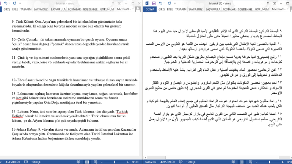The width and height of the screenshot is (292, 164).
Task: Click the account avatar in left window
Action: point(138,9)
